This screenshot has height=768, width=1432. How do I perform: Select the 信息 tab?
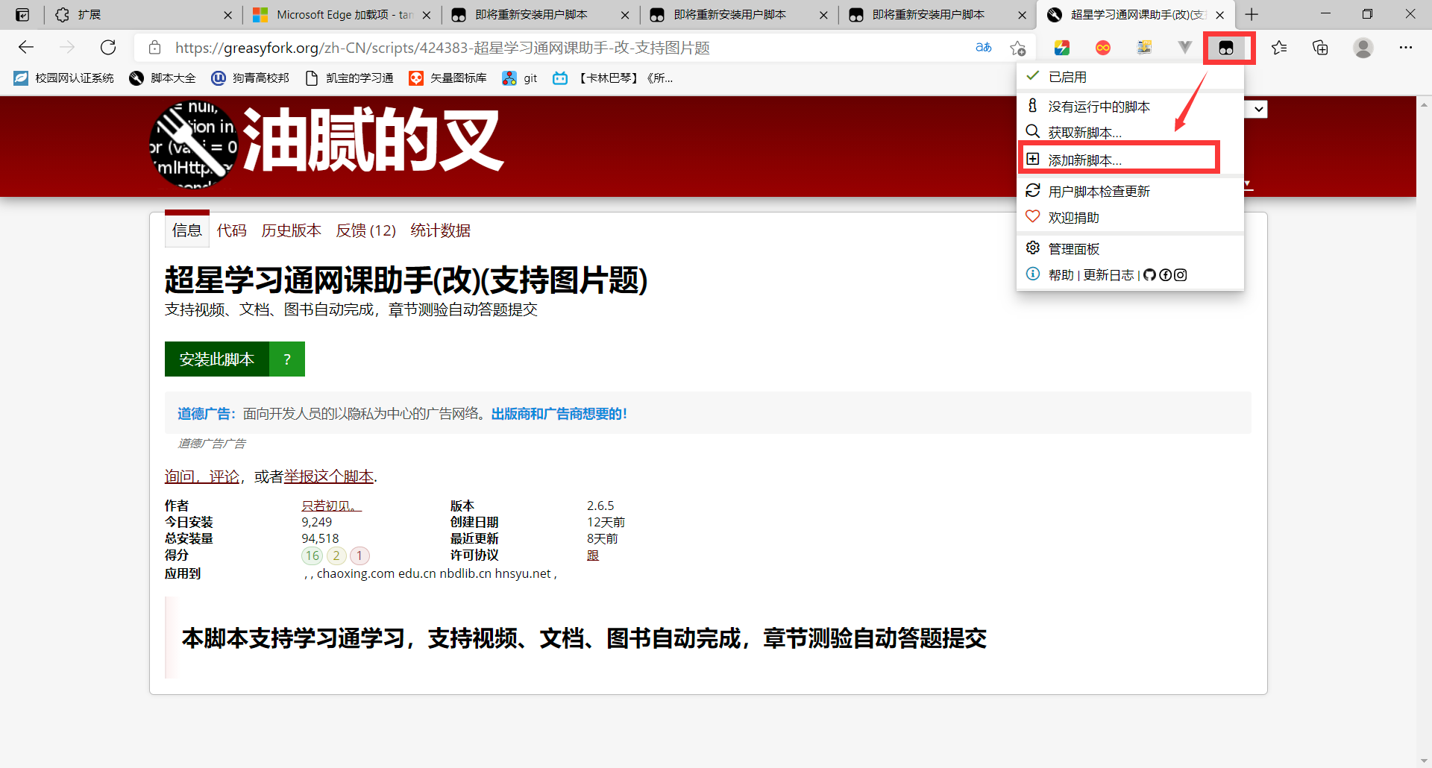click(x=186, y=230)
